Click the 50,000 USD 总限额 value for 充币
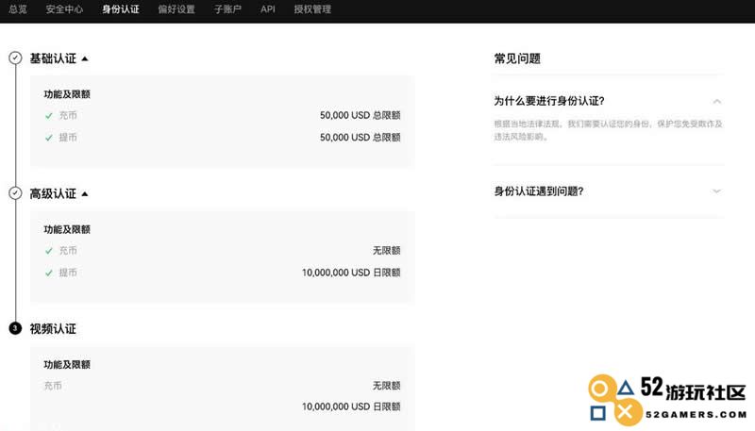Screen dimensions: 755x431 (361, 115)
